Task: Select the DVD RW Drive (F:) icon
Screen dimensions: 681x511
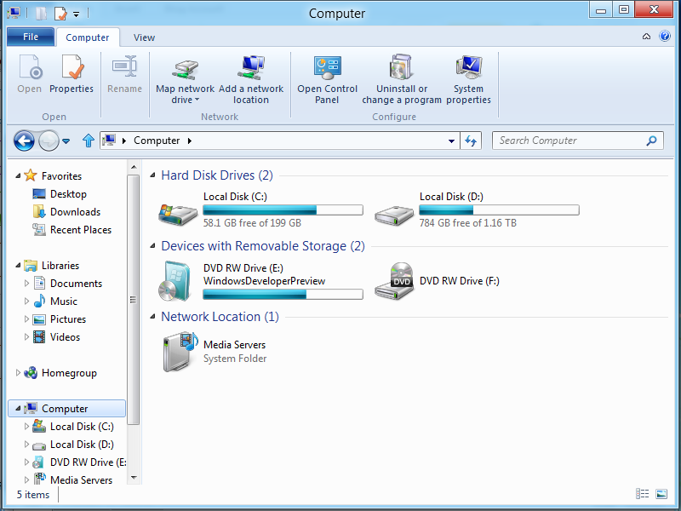Action: tap(394, 281)
